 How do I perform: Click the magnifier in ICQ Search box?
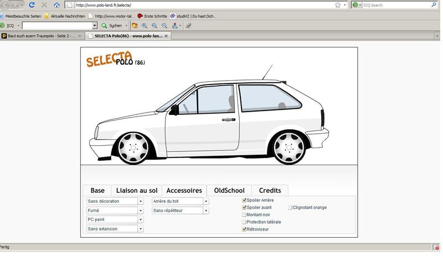[434, 5]
